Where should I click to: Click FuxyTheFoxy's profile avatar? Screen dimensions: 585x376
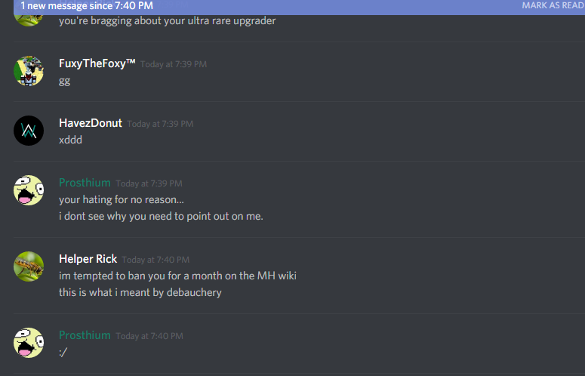pyautogui.click(x=29, y=71)
